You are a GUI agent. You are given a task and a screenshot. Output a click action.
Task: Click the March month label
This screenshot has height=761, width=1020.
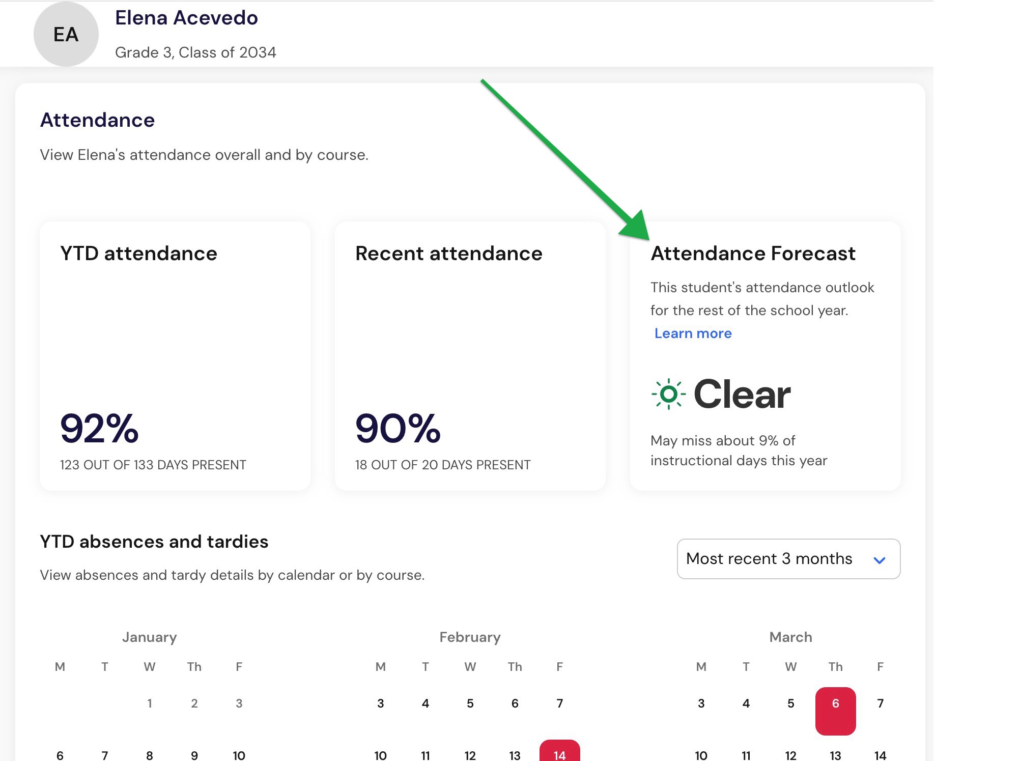click(x=790, y=637)
